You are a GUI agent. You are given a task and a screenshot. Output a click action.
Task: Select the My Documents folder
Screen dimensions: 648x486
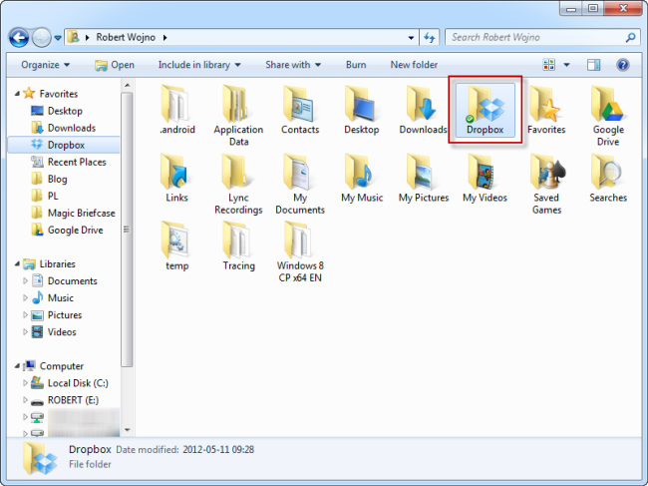[x=300, y=184]
